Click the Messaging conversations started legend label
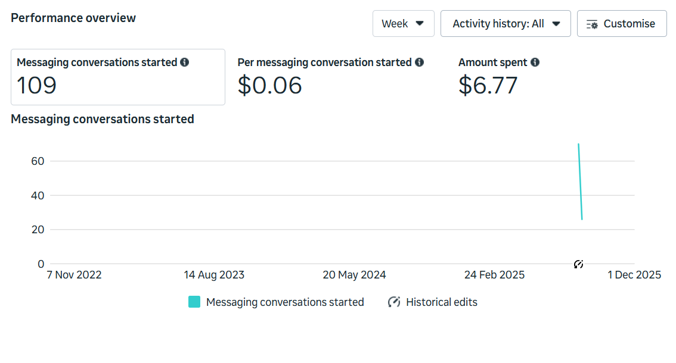This screenshot has width=676, height=363. tap(284, 302)
